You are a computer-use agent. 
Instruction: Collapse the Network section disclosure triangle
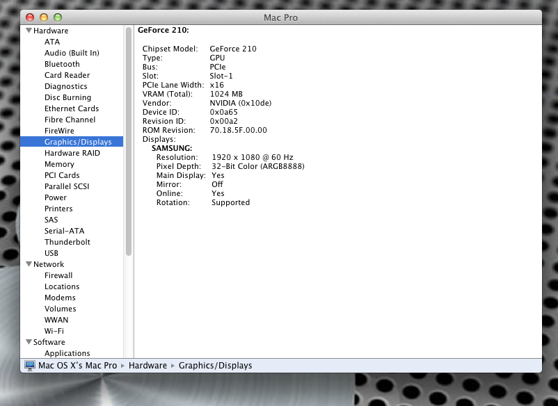coord(29,264)
